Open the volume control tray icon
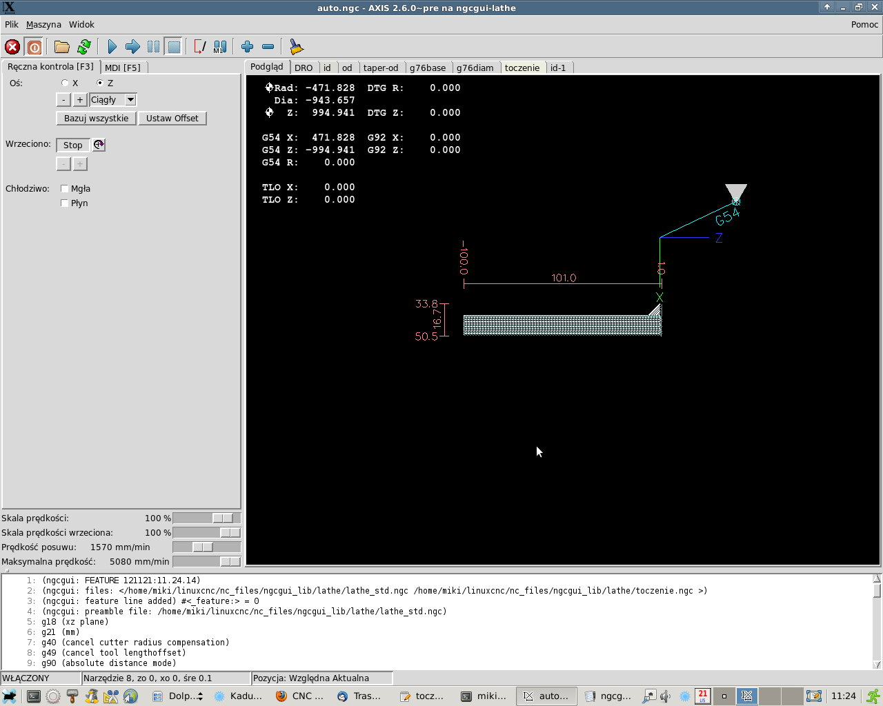Screen dimensions: 883x706 [665, 696]
